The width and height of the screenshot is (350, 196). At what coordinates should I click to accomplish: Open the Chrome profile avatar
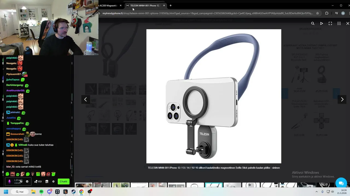coord(343,13)
